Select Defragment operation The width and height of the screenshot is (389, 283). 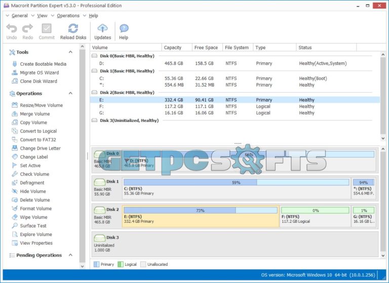28,183
